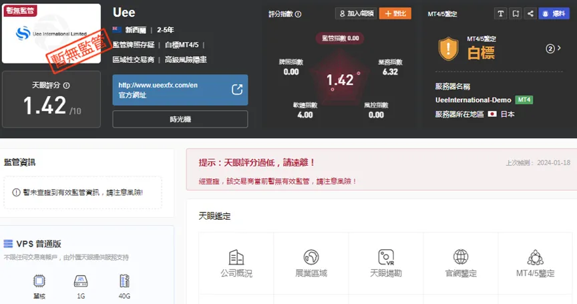Open the 時光機 time machine button

point(180,119)
